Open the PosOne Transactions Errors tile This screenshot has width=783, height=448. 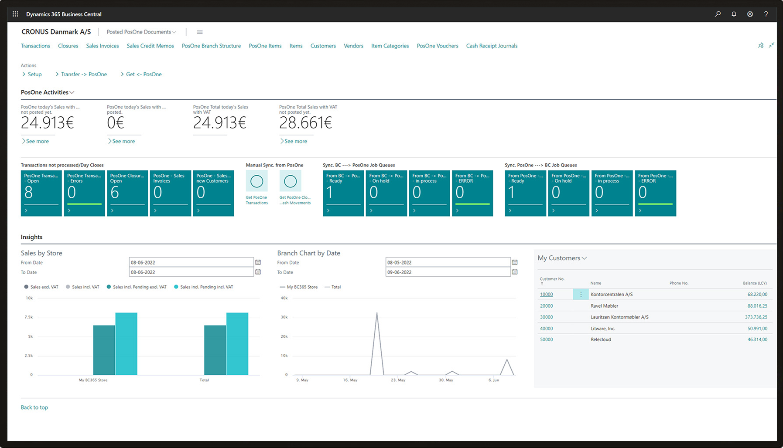point(84,193)
